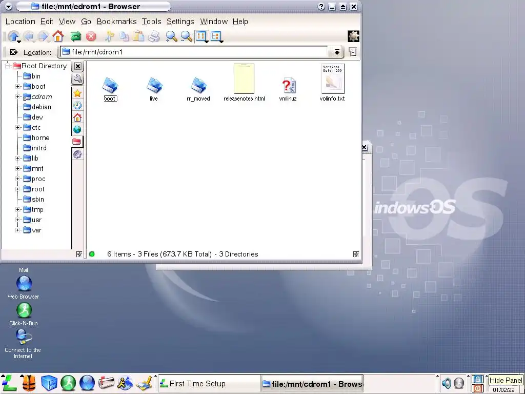
Task: Click the red Stop loading icon
Action: point(91,36)
